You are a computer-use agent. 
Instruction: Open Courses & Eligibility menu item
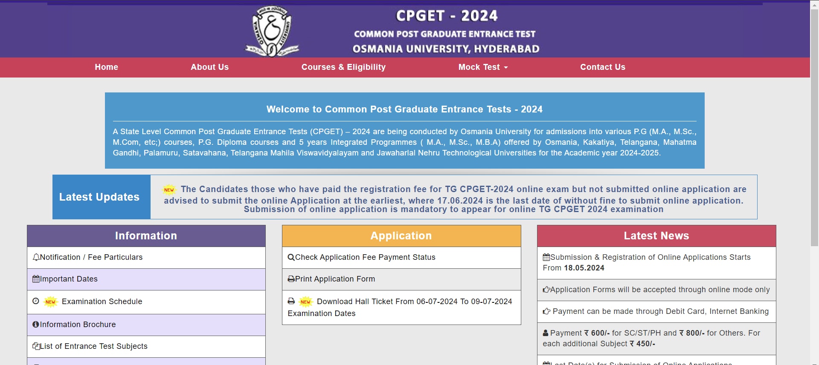tap(343, 67)
